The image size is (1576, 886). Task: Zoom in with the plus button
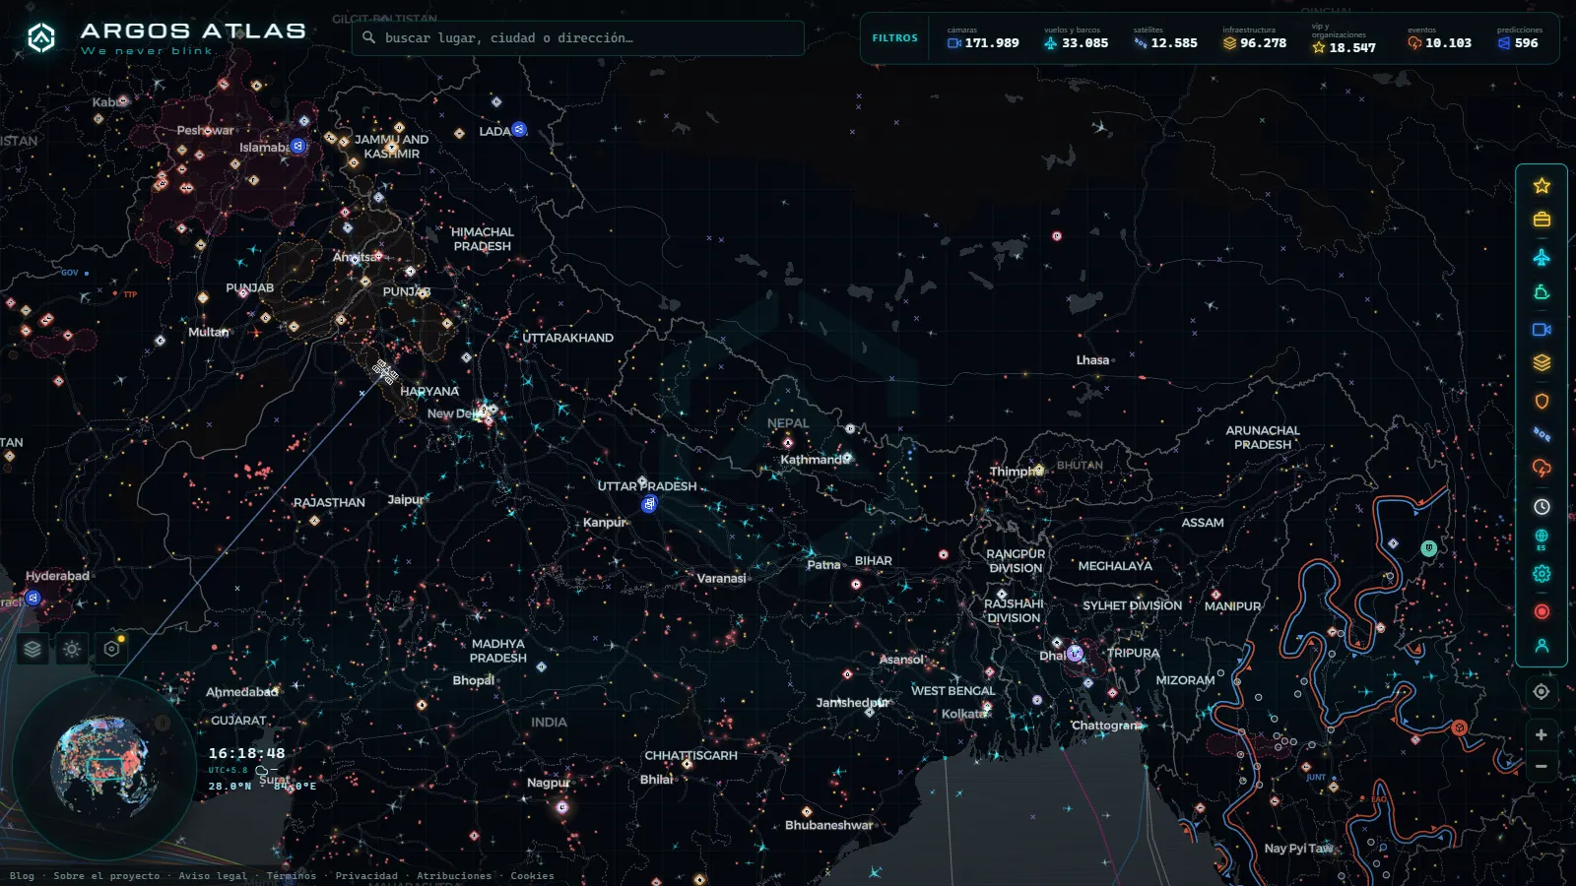[x=1542, y=735]
